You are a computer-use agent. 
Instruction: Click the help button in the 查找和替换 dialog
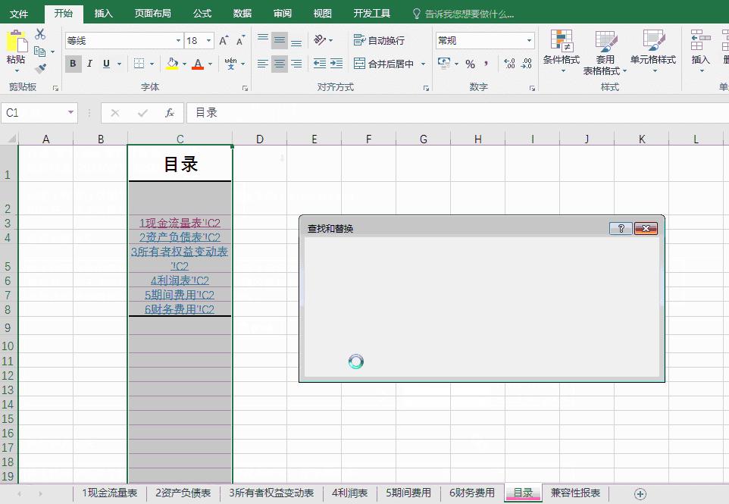pos(621,228)
